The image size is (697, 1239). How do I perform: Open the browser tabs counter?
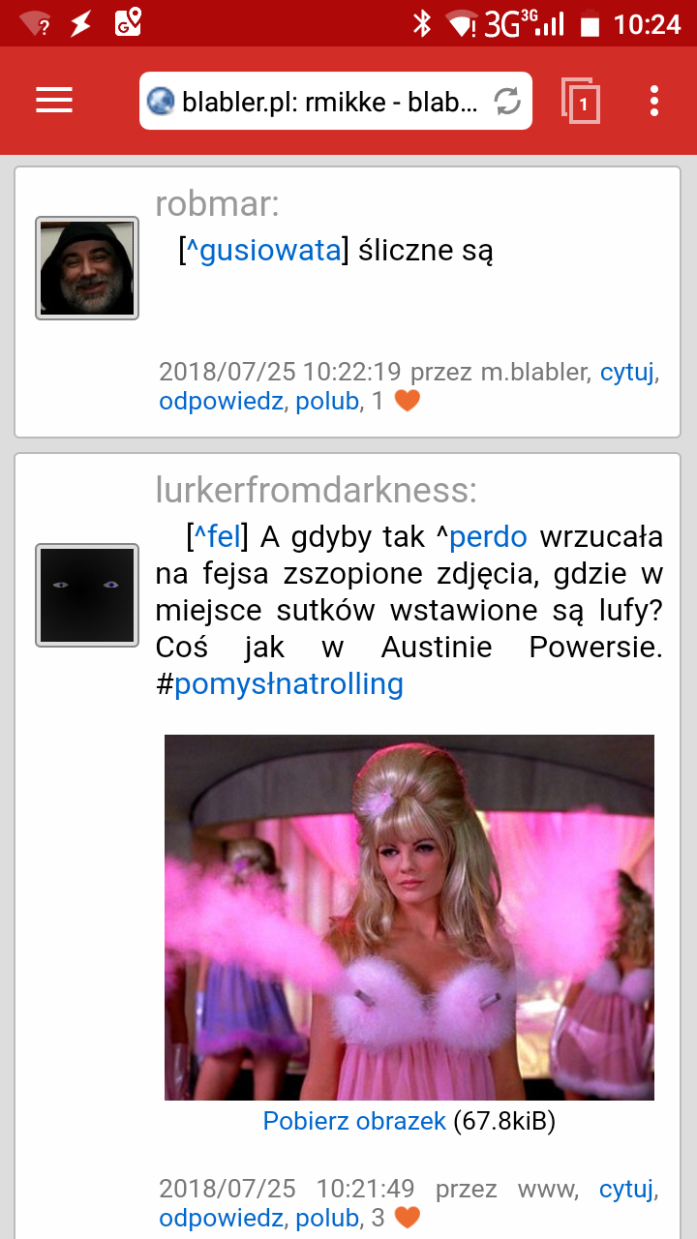(x=581, y=101)
